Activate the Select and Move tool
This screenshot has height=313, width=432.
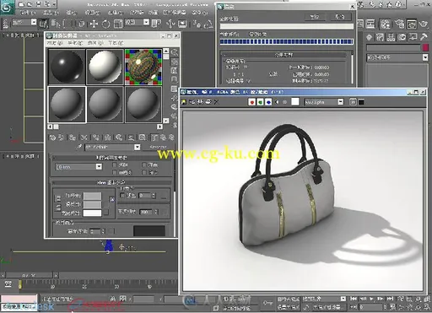point(94,24)
